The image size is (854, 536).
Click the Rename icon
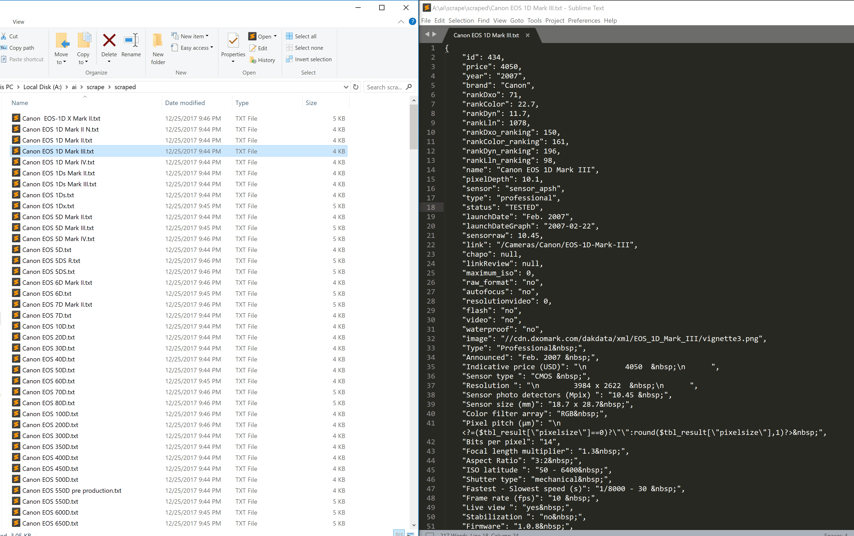tap(131, 41)
